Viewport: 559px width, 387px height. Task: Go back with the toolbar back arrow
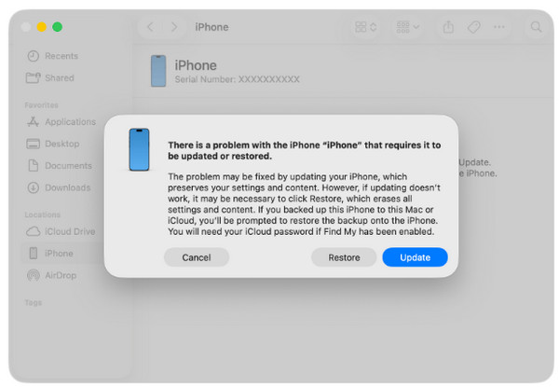(150, 27)
